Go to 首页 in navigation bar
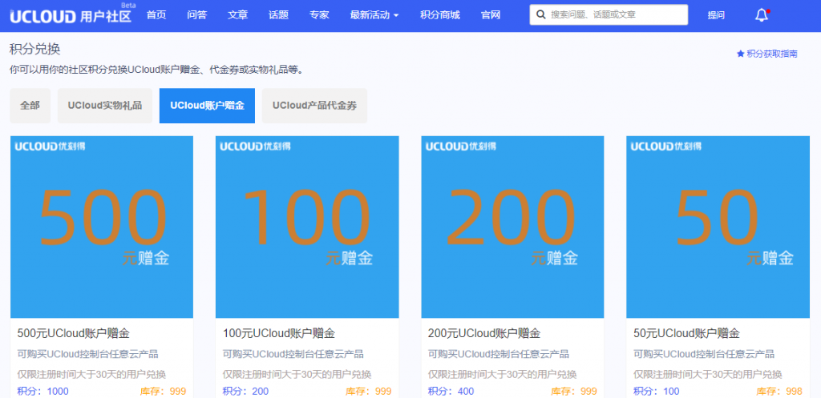 (156, 15)
